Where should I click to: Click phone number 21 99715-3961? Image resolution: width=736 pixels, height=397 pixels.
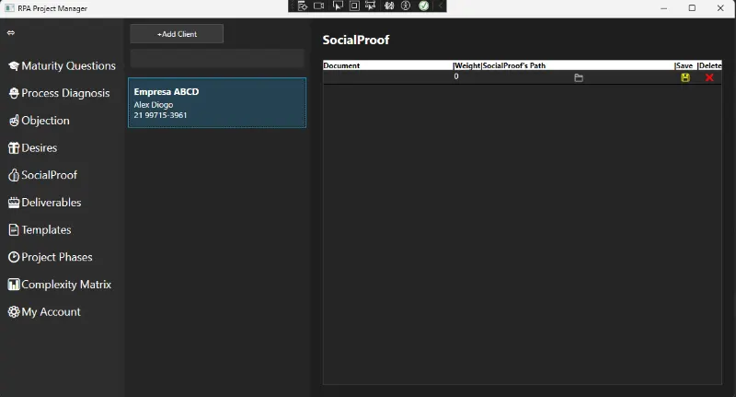pos(160,115)
